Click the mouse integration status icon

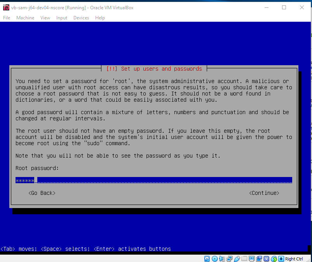tap(274, 259)
